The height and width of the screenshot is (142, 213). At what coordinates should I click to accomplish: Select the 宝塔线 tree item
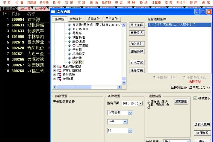point(97,25)
